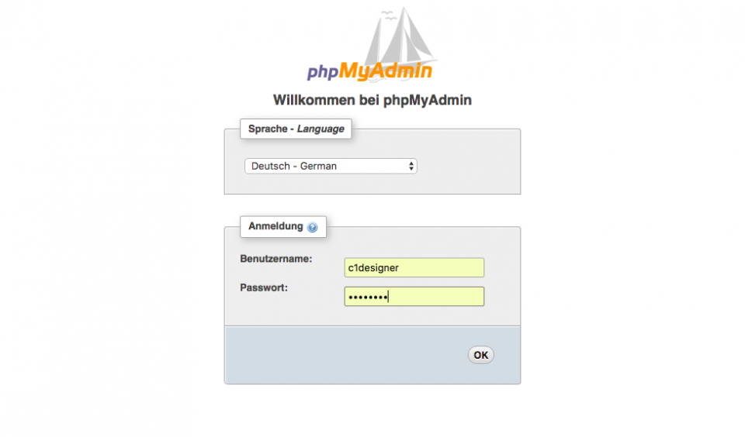Click the empty space right of the language dropdown

[468, 166]
